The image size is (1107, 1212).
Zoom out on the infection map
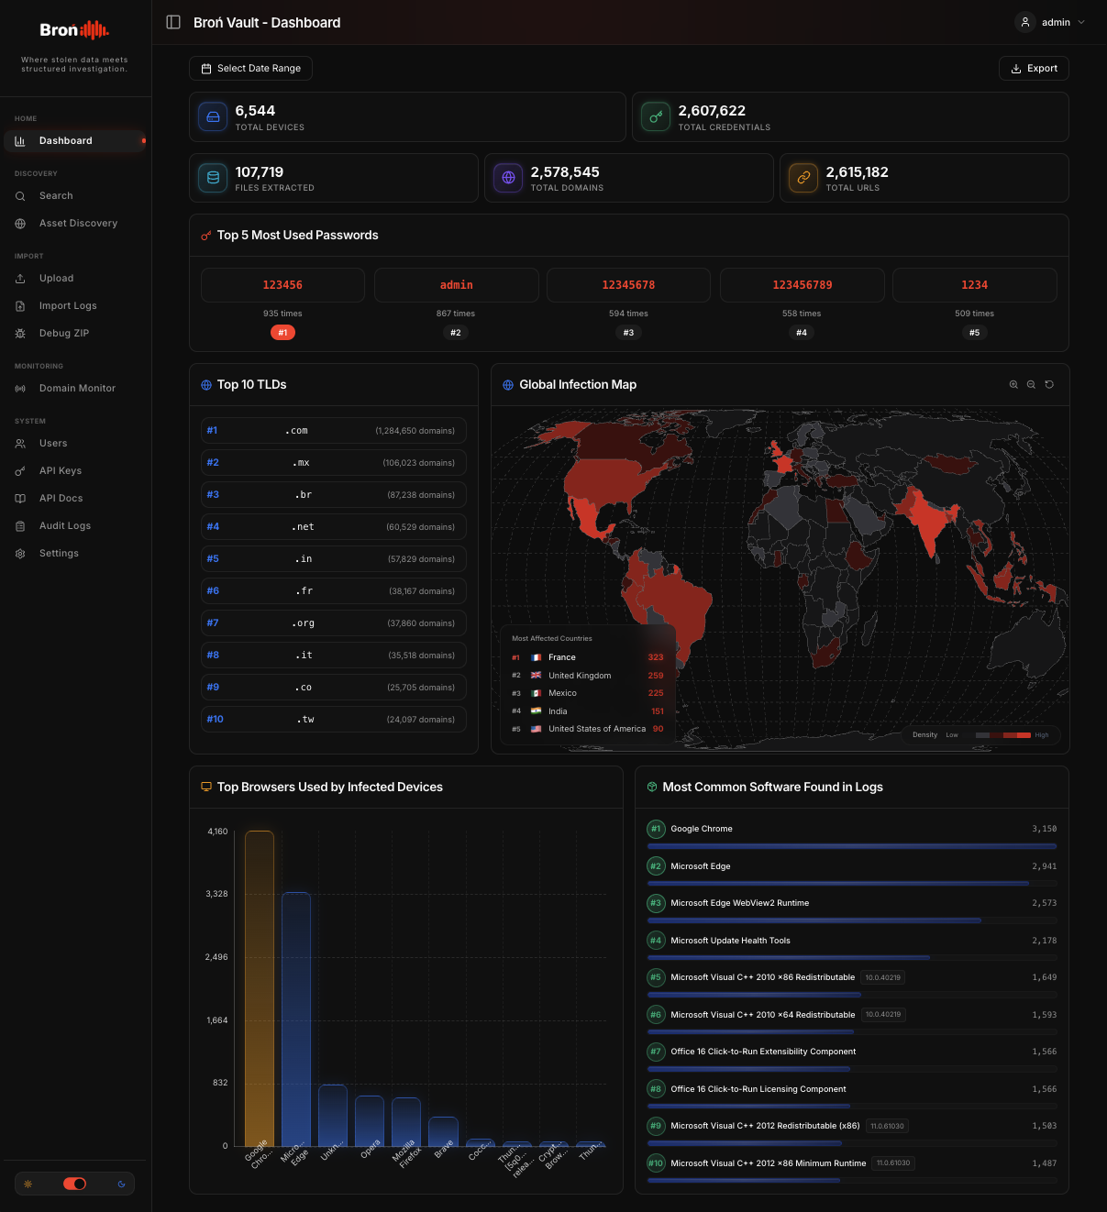(x=1031, y=385)
